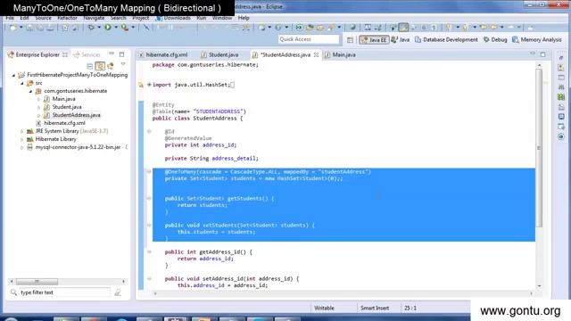Click the clear filter icon beside filter field
This screenshot has width=571, height=321.
118,292
